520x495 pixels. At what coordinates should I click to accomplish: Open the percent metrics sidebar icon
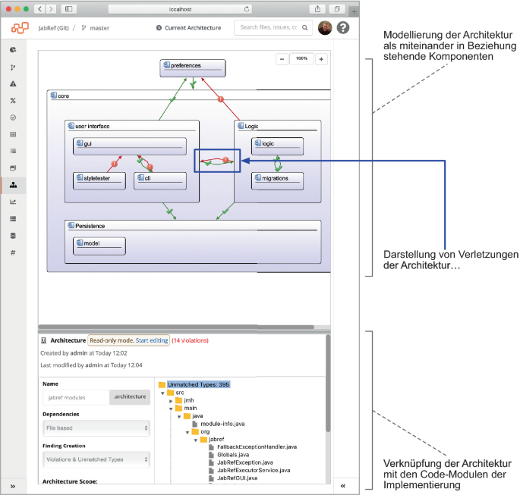(13, 101)
